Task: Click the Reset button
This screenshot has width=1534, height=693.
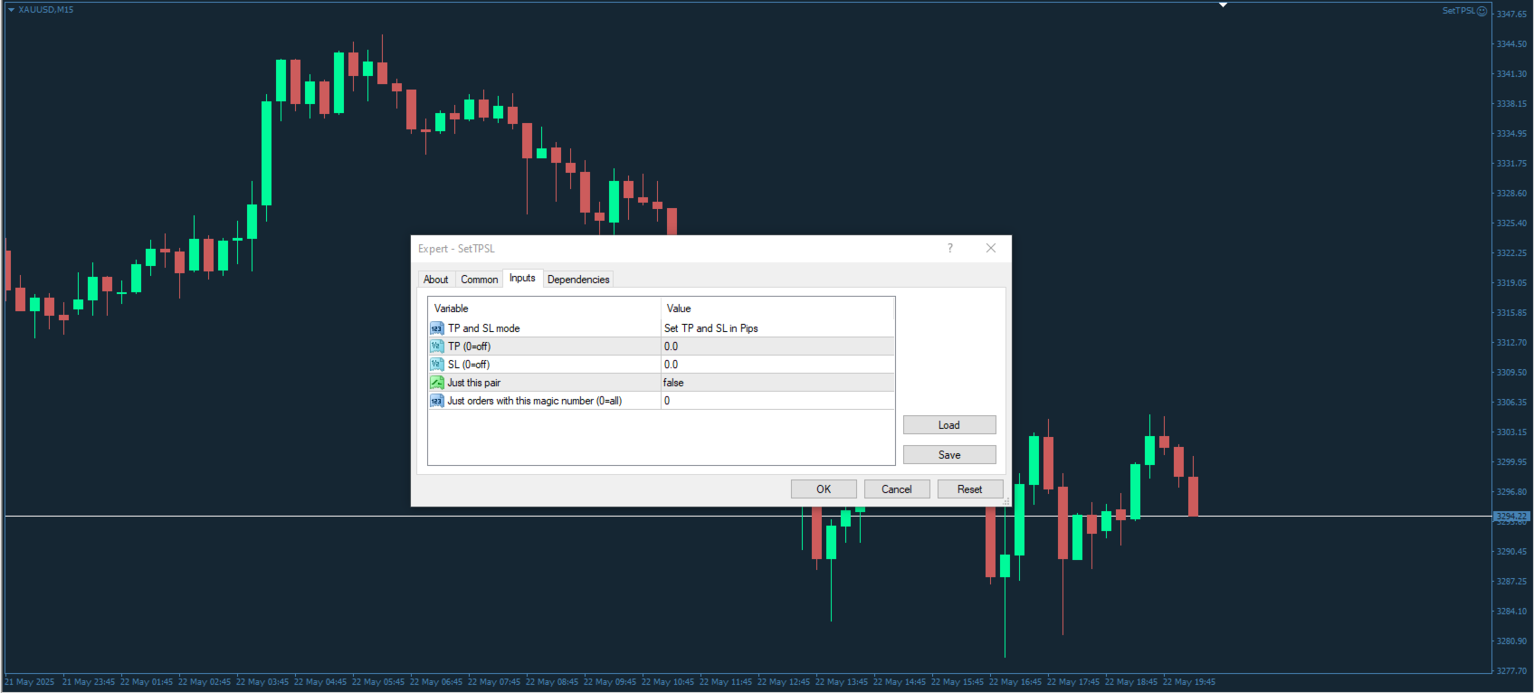Action: pos(970,489)
